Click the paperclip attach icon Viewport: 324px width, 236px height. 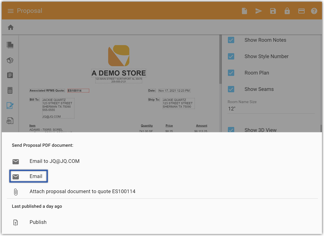pos(16,192)
